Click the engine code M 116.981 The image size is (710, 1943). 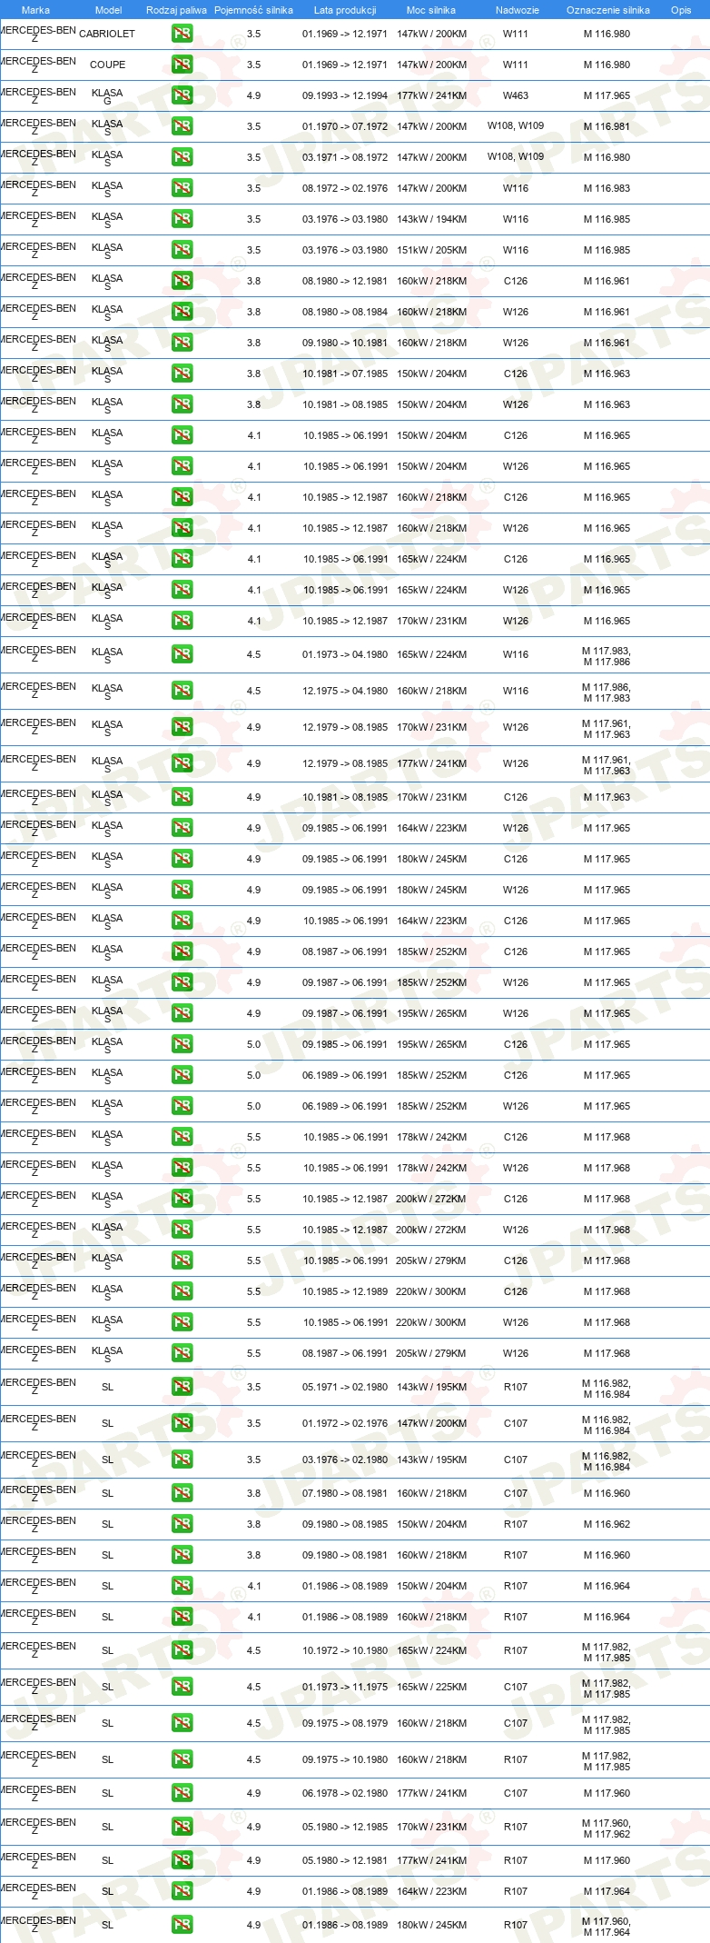pyautogui.click(x=606, y=126)
